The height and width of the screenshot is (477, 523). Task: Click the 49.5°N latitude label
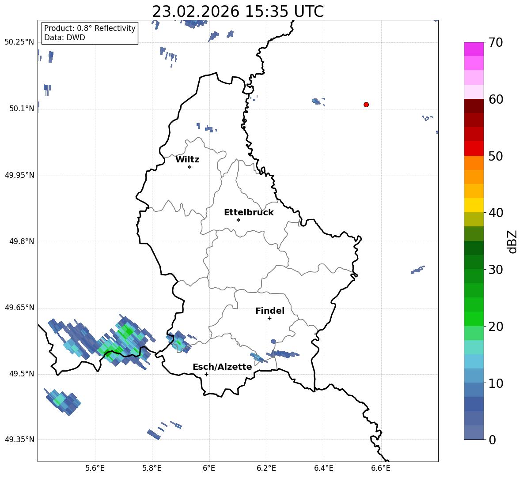22,374
